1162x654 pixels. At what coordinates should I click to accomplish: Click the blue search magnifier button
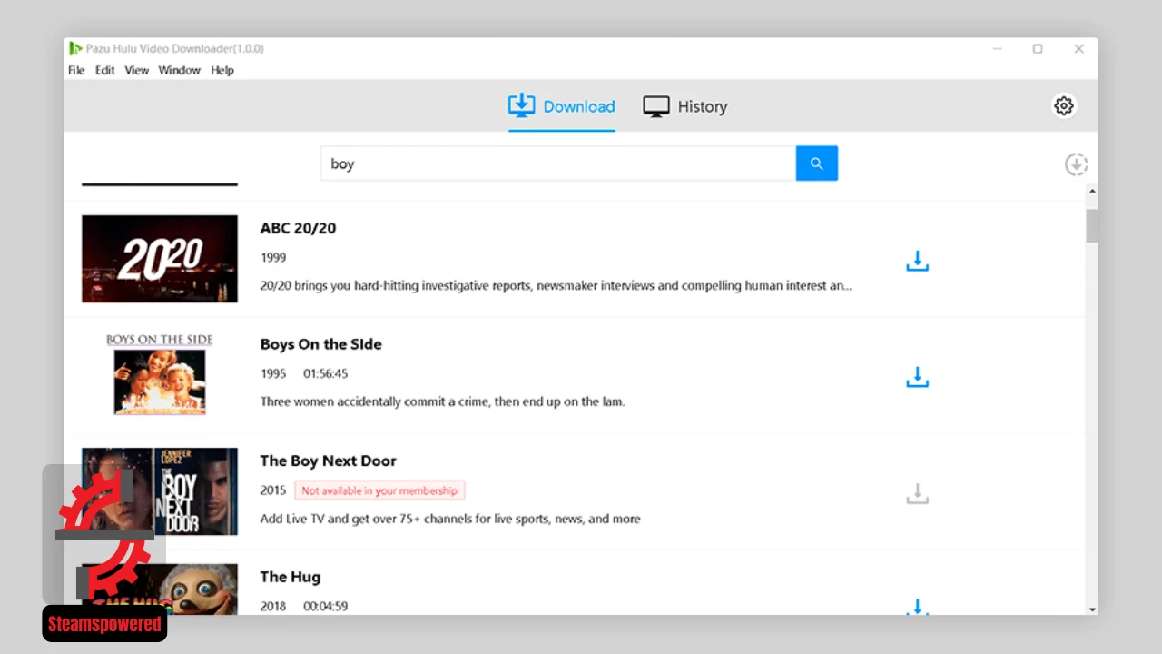coord(817,163)
